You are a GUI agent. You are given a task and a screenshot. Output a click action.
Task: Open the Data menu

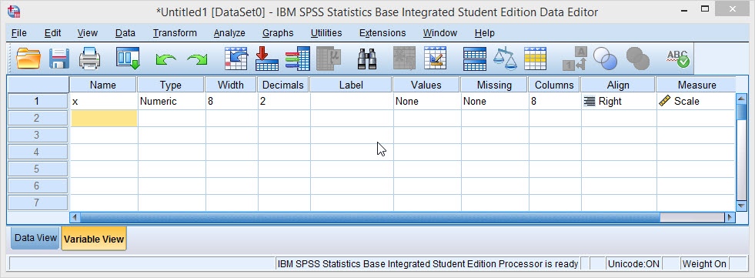(x=125, y=33)
